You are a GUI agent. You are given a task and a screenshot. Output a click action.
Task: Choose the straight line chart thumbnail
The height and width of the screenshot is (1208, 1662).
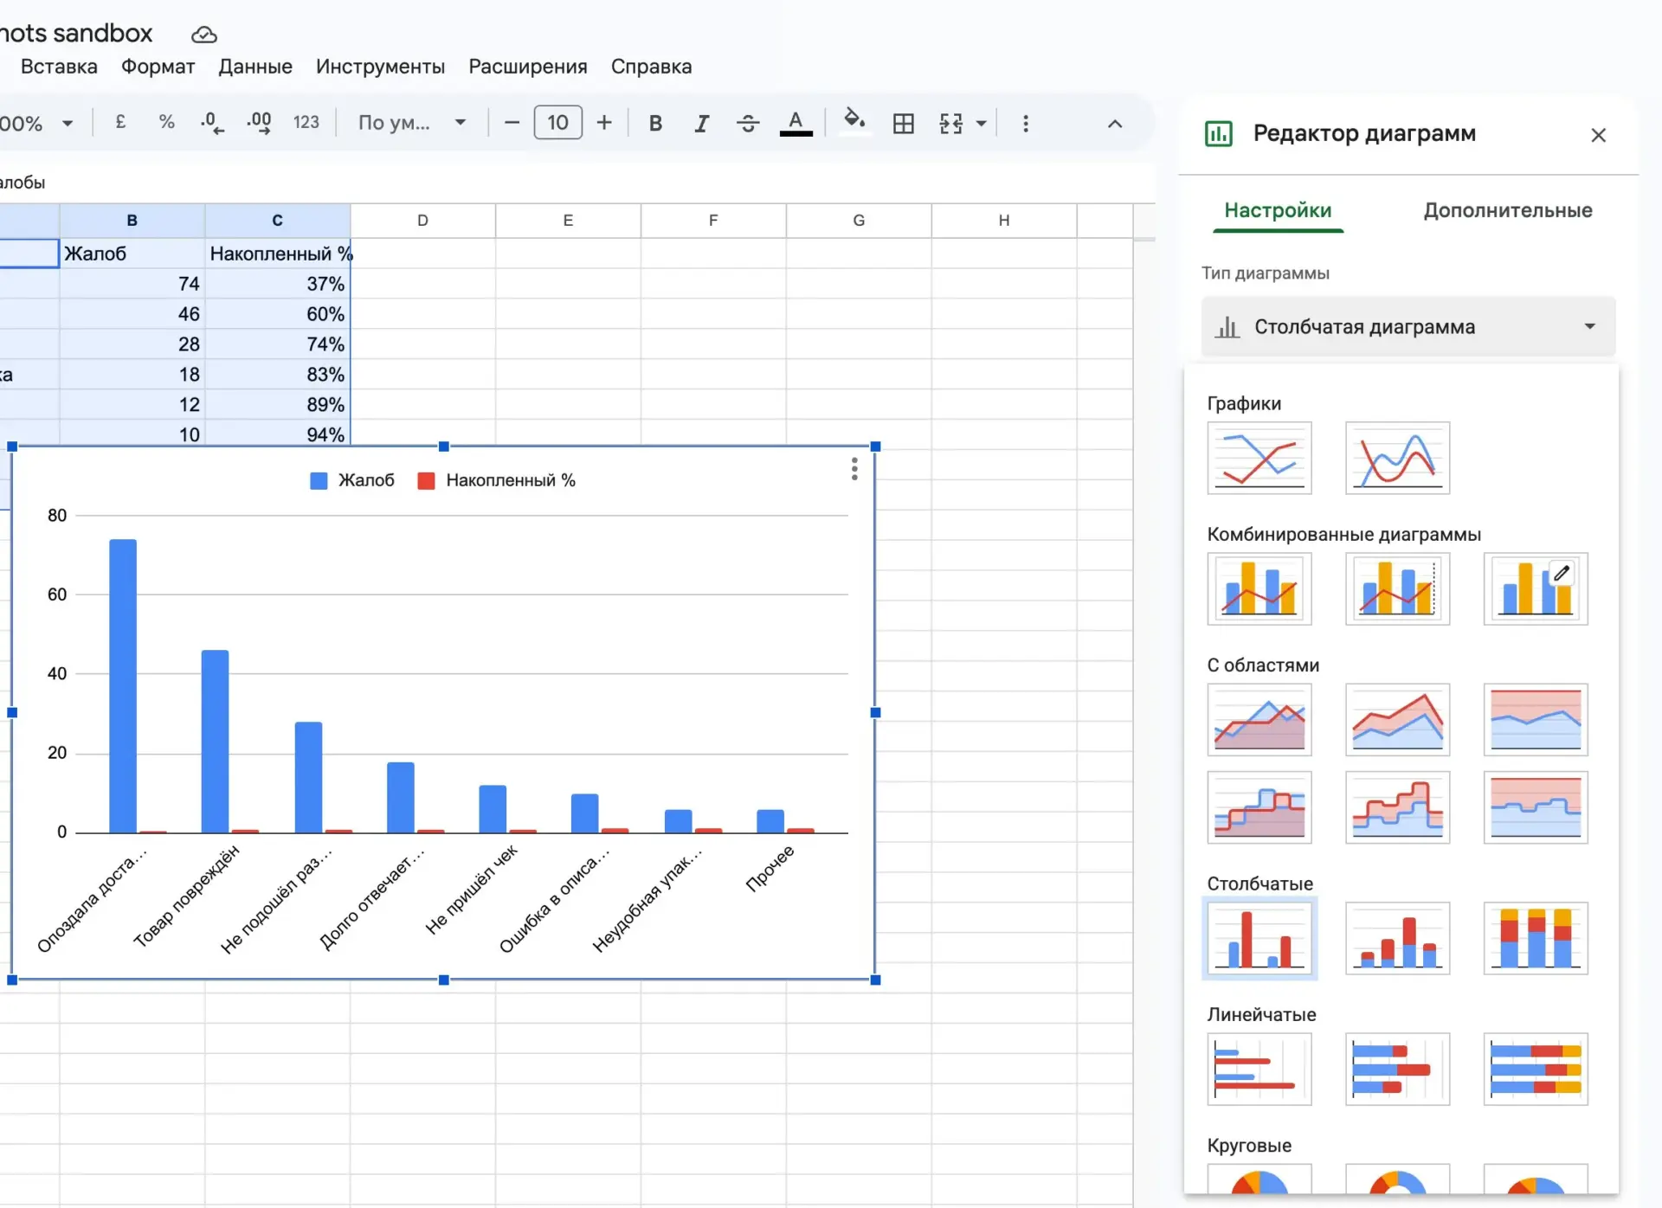1259,458
